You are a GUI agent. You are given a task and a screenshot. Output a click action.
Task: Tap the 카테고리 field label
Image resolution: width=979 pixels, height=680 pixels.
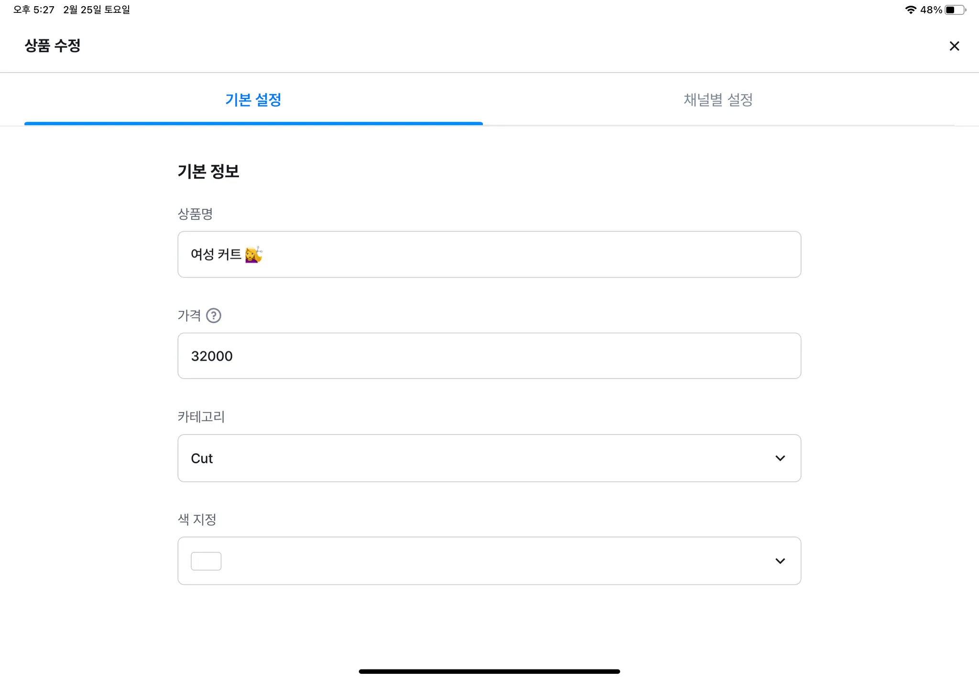[x=201, y=417]
